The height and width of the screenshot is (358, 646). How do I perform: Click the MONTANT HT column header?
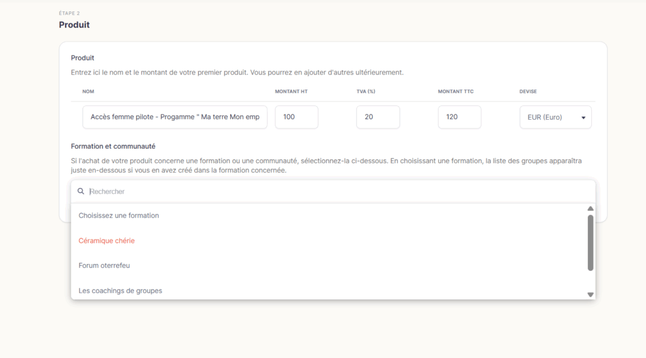tap(291, 91)
